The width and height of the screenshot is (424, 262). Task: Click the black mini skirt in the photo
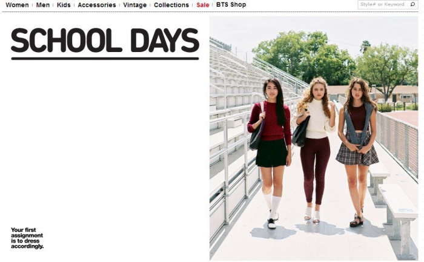(272, 153)
